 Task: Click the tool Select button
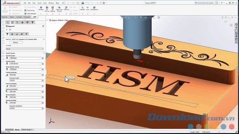(x=16, y=42)
